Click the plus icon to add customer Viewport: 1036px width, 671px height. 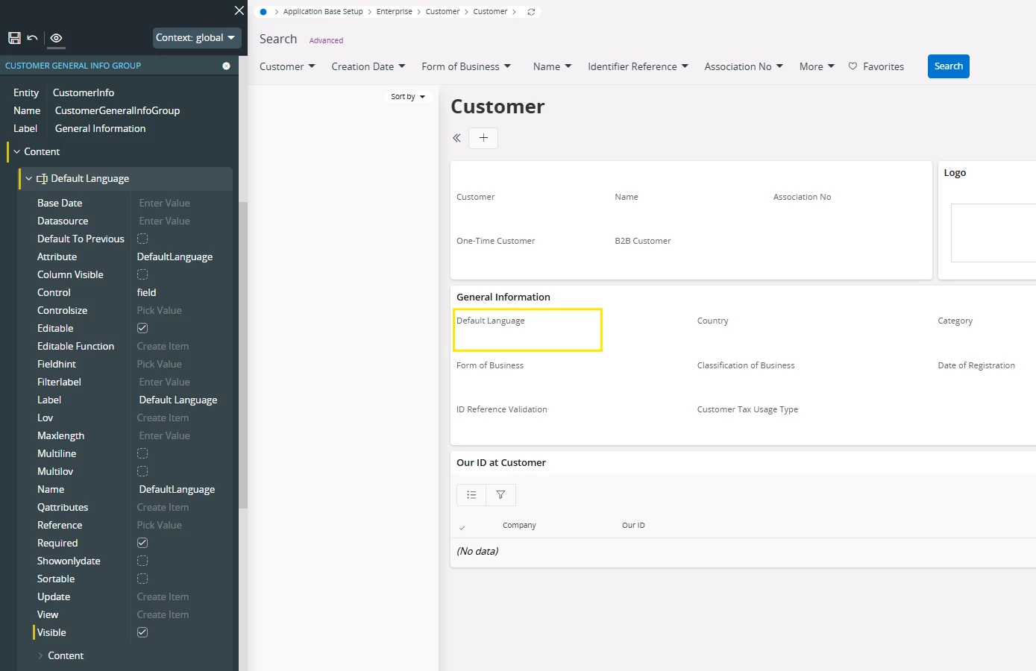(483, 138)
